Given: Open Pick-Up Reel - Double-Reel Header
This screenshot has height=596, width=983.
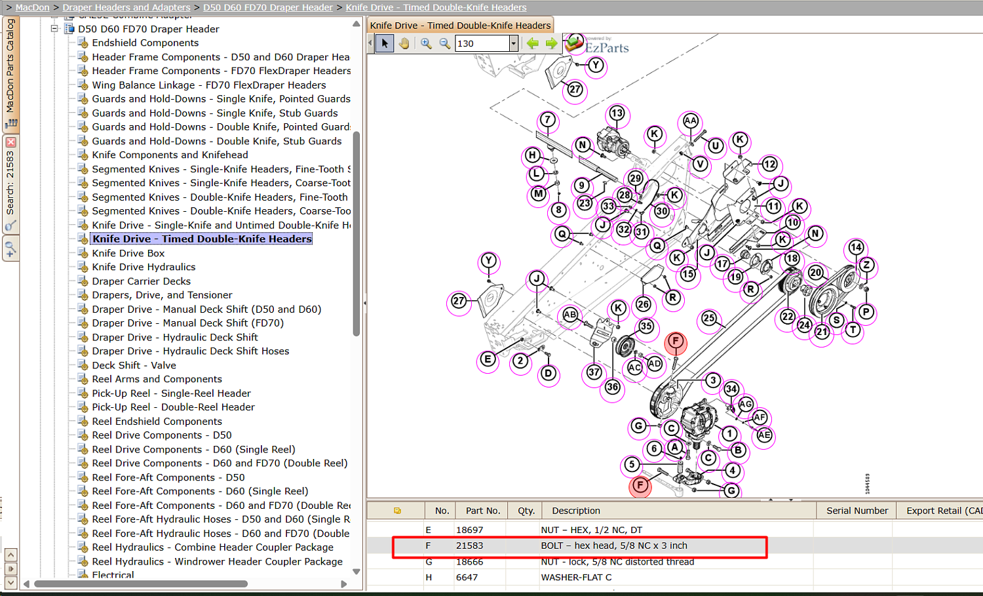Looking at the screenshot, I should 174,407.
